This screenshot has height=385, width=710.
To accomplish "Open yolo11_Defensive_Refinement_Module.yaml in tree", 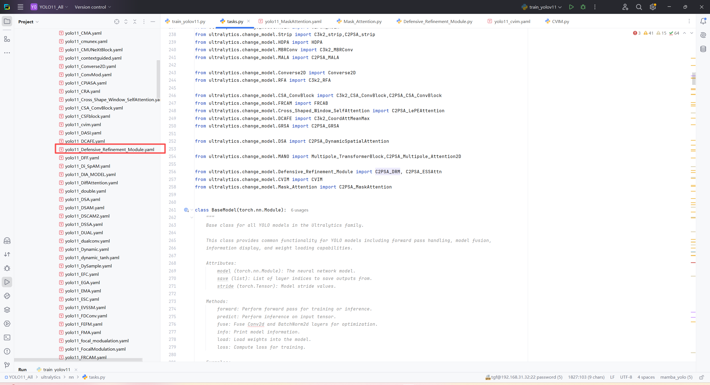I will pyautogui.click(x=110, y=149).
